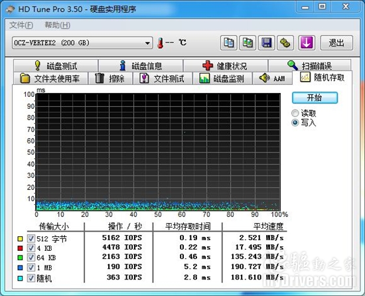Click the copy text to clipboard icon
The height and width of the screenshot is (296, 365).
(229, 43)
